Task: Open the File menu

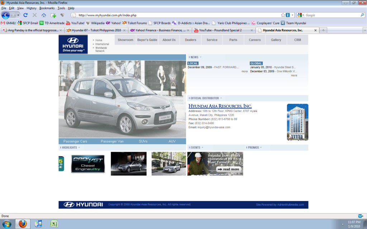Action: pos(4,8)
